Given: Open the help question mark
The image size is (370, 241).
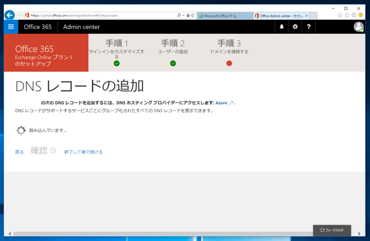Looking at the screenshot, I should click(x=308, y=27).
